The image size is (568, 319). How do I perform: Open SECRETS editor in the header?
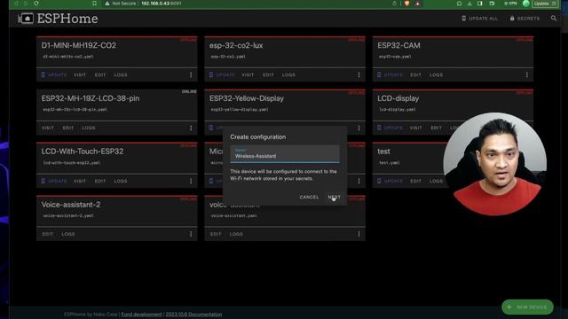pyautogui.click(x=525, y=19)
